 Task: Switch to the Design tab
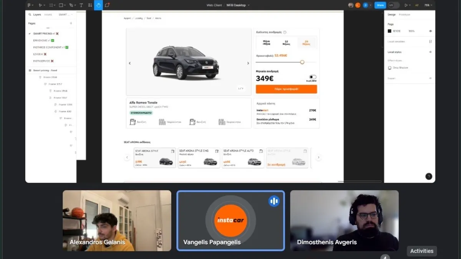tap(391, 15)
